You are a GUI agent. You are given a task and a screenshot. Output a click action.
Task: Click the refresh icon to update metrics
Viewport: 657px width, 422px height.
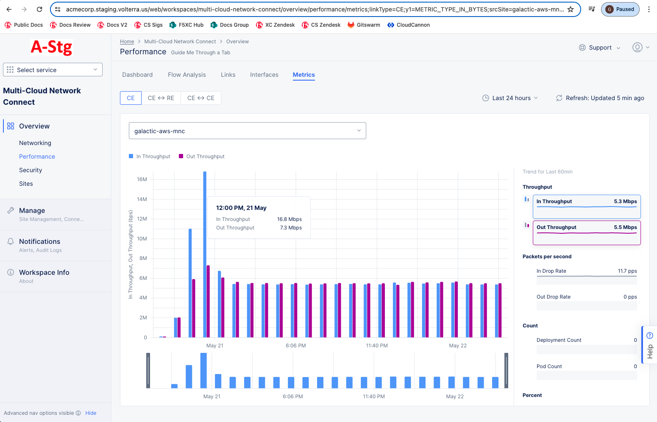[x=559, y=98]
